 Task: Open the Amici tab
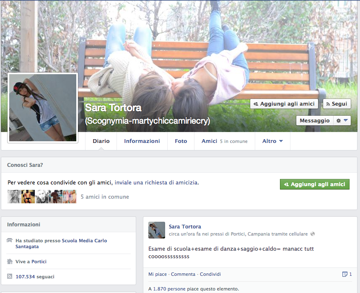click(209, 141)
